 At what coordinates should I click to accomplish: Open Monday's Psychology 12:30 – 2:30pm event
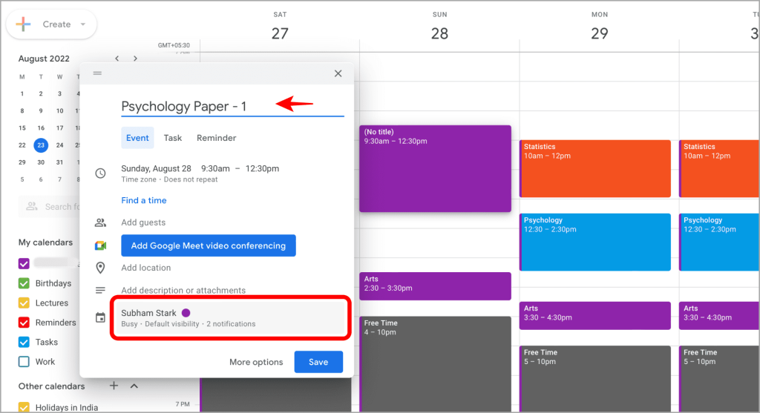click(x=594, y=242)
